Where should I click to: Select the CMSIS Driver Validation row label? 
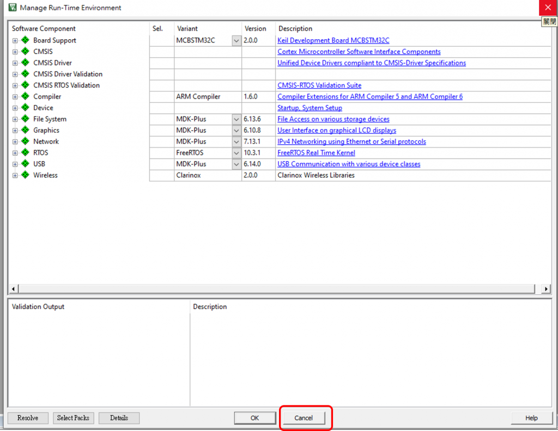point(68,74)
